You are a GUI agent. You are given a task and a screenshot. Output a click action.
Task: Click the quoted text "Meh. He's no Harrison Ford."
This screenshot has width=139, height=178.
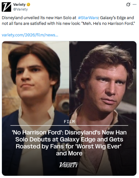point(109,24)
